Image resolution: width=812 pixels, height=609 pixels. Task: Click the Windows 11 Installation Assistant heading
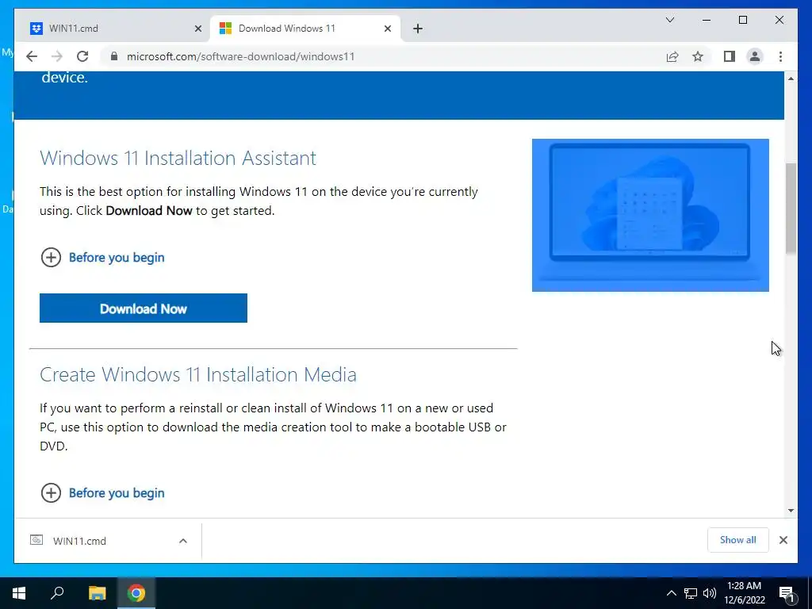178,158
